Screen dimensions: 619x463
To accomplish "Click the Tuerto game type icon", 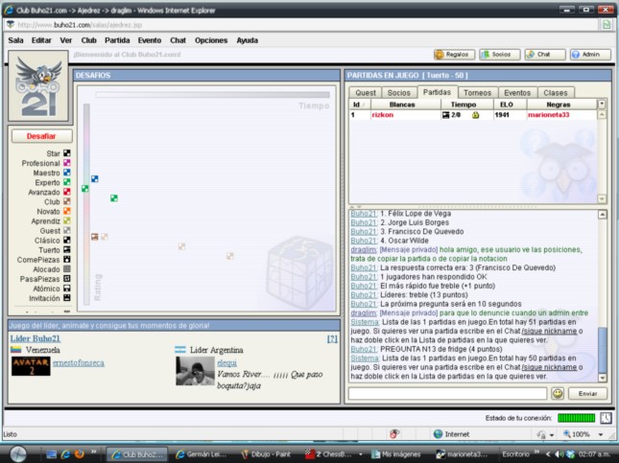I will [x=67, y=250].
